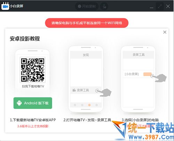Click the [小白录屏] entry in third phone
174x141 pixels.
(132, 74)
